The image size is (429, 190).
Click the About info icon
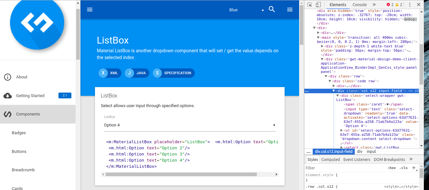[x=7, y=77]
